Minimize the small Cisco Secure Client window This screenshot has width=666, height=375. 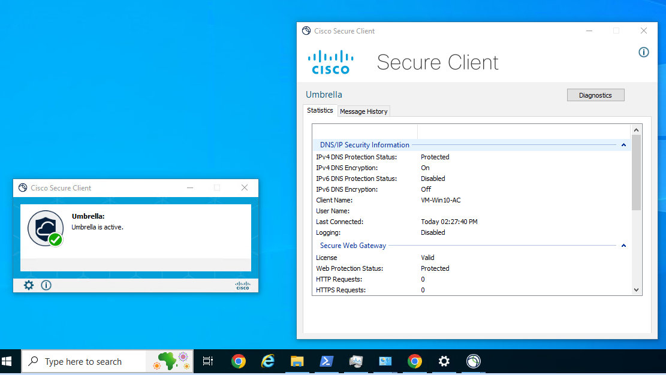(190, 187)
